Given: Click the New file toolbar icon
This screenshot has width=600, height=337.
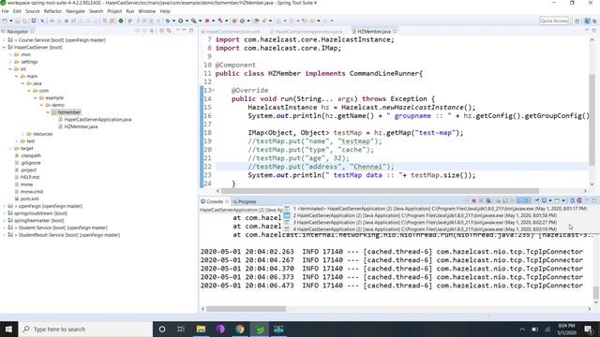Looking at the screenshot, I should [x=5, y=21].
